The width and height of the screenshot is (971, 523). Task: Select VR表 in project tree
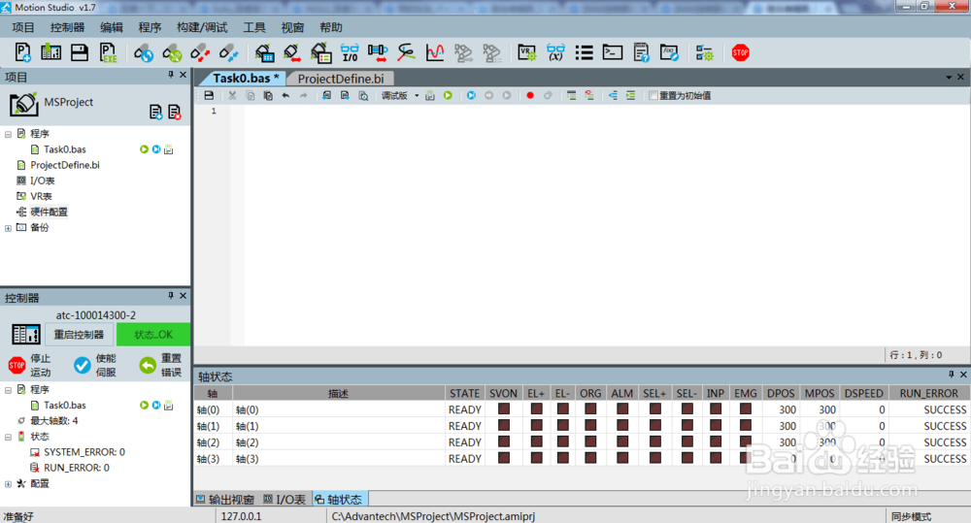pyautogui.click(x=41, y=196)
